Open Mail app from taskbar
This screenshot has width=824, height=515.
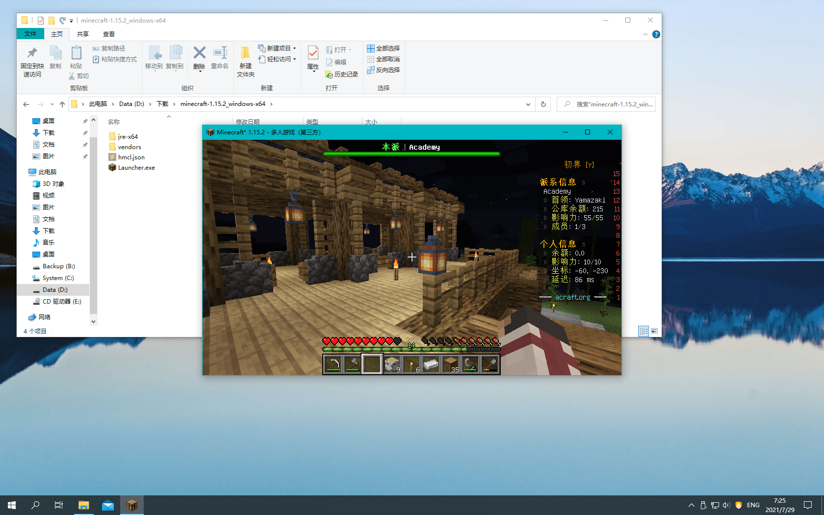108,505
